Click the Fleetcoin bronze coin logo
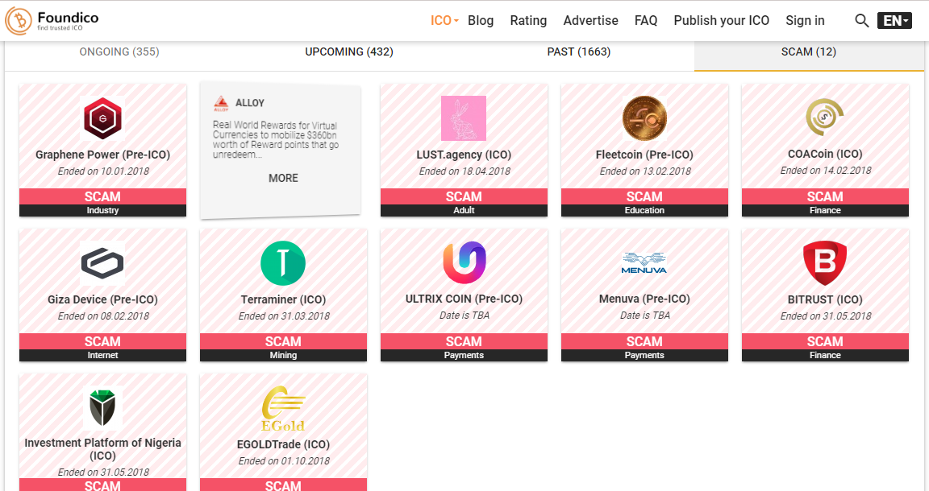The image size is (929, 491). 644,118
